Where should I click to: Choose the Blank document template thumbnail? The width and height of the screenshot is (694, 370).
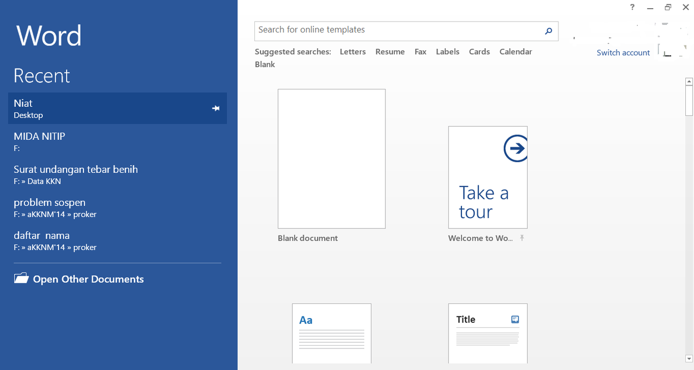[332, 159]
